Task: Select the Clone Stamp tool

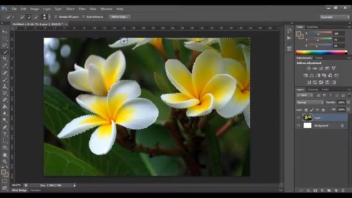Action: point(4,86)
